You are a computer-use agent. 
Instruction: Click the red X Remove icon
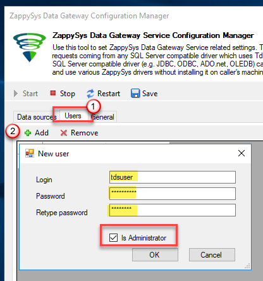tap(64, 133)
